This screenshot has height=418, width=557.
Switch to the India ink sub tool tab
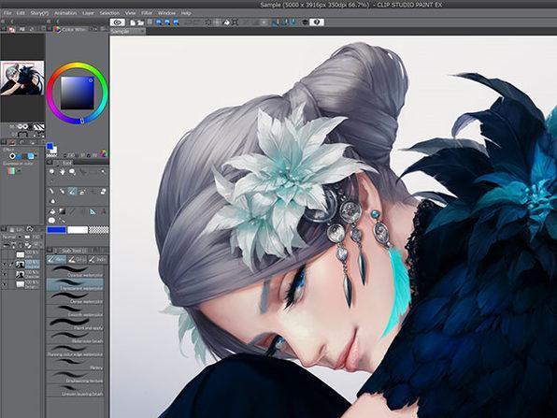point(97,259)
